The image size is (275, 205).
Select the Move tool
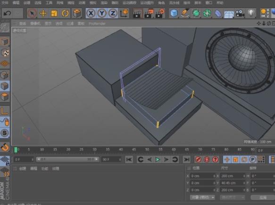[43, 13]
